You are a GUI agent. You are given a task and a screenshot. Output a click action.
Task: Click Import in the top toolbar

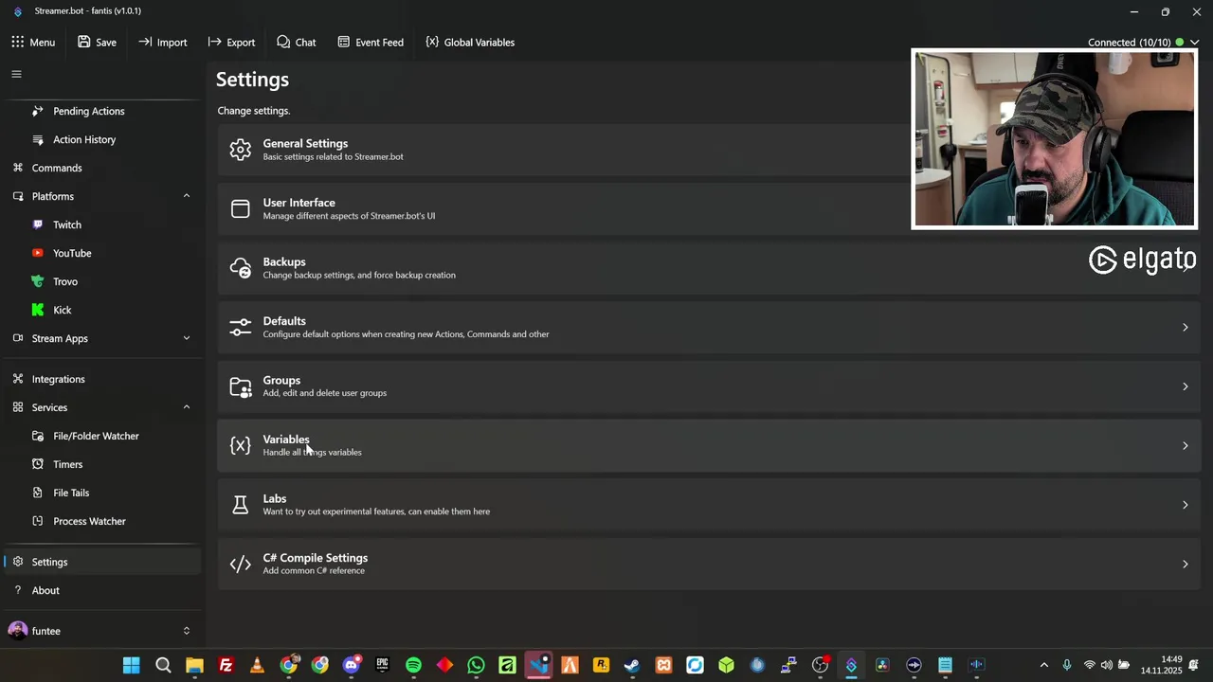point(163,42)
